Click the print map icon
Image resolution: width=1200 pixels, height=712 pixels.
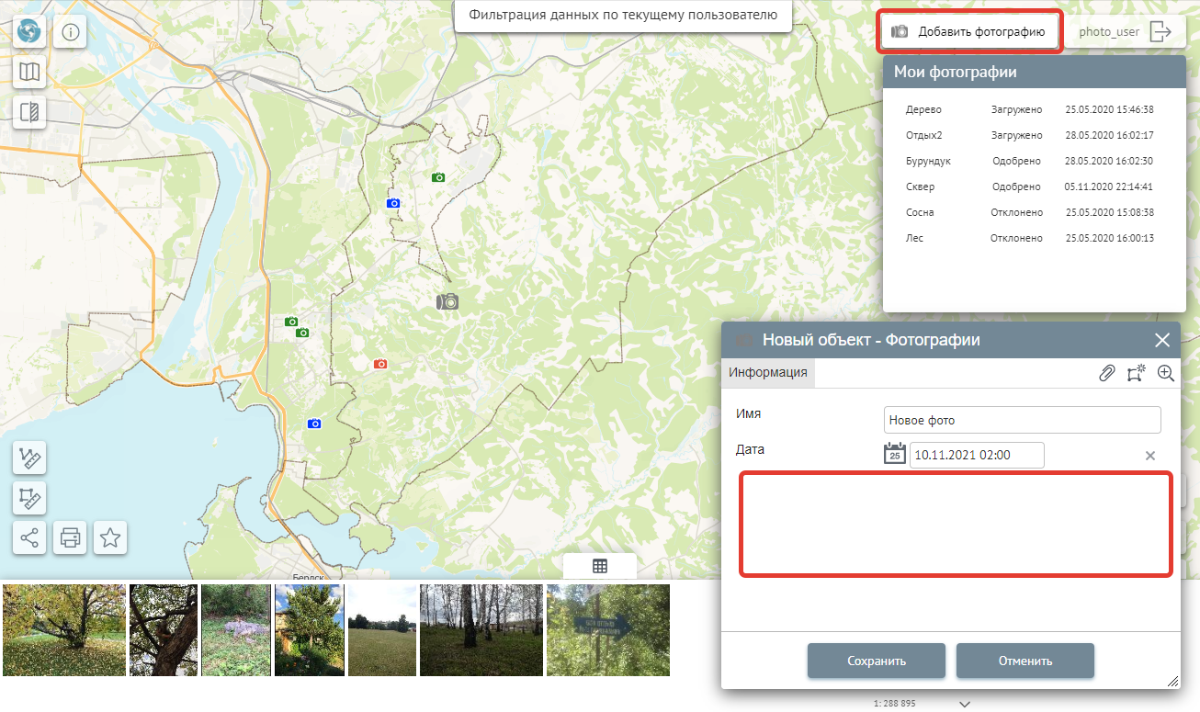coord(71,538)
